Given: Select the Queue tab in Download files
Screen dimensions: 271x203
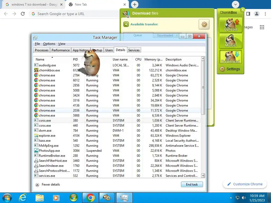Looking at the screenshot, I should point(138,35).
